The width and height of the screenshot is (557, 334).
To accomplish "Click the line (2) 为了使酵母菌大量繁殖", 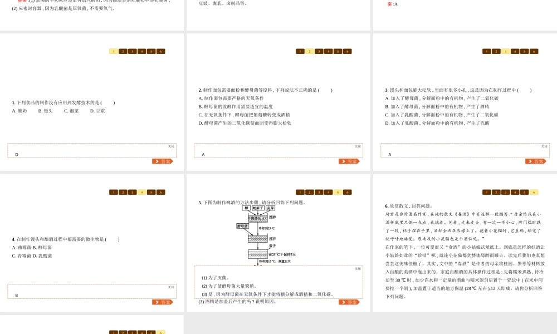I will [x=229, y=286].
